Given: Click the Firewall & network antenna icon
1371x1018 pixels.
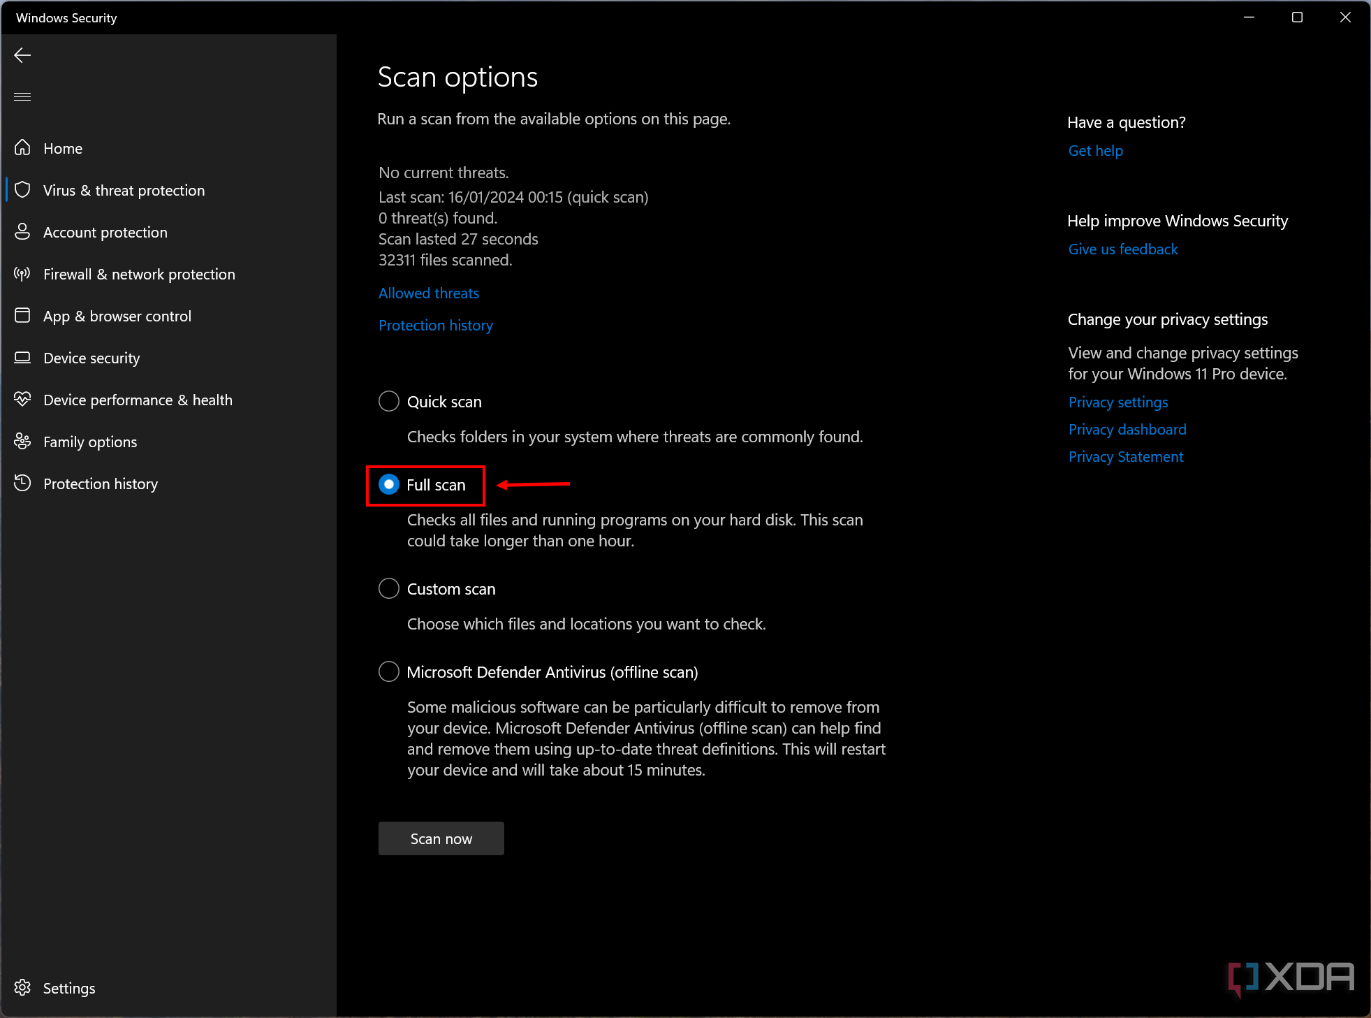Looking at the screenshot, I should click(x=22, y=273).
